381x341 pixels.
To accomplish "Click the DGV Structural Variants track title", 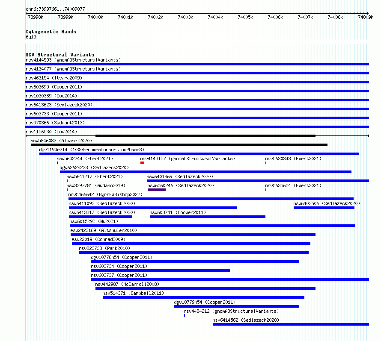I will coord(60,55).
